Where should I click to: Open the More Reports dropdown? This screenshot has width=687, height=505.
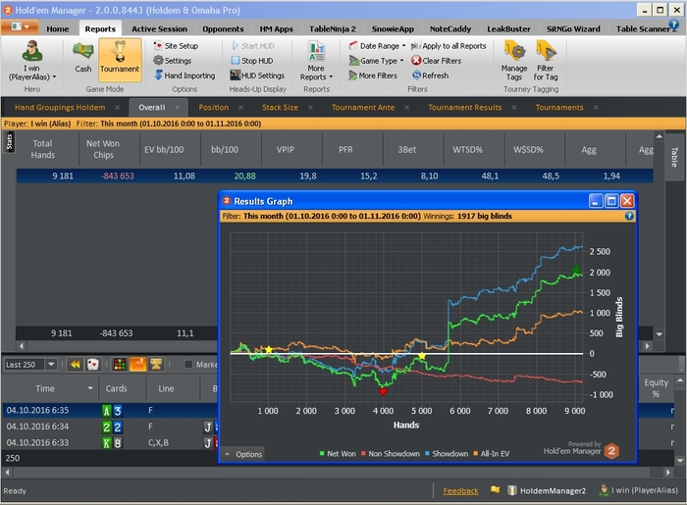(316, 61)
